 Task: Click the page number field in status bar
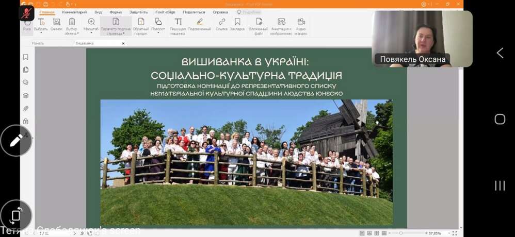[54, 233]
